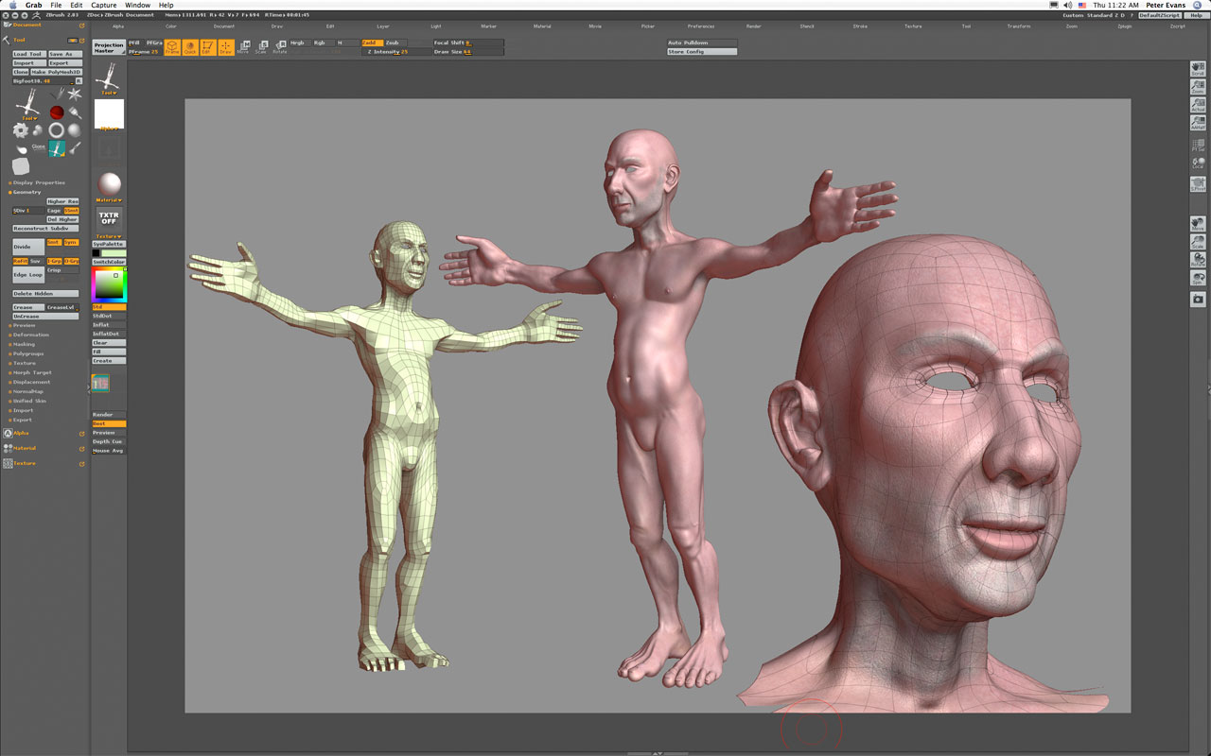This screenshot has height=756, width=1211.
Task: Click the SDiv level slider field
Action: pyautogui.click(x=28, y=211)
